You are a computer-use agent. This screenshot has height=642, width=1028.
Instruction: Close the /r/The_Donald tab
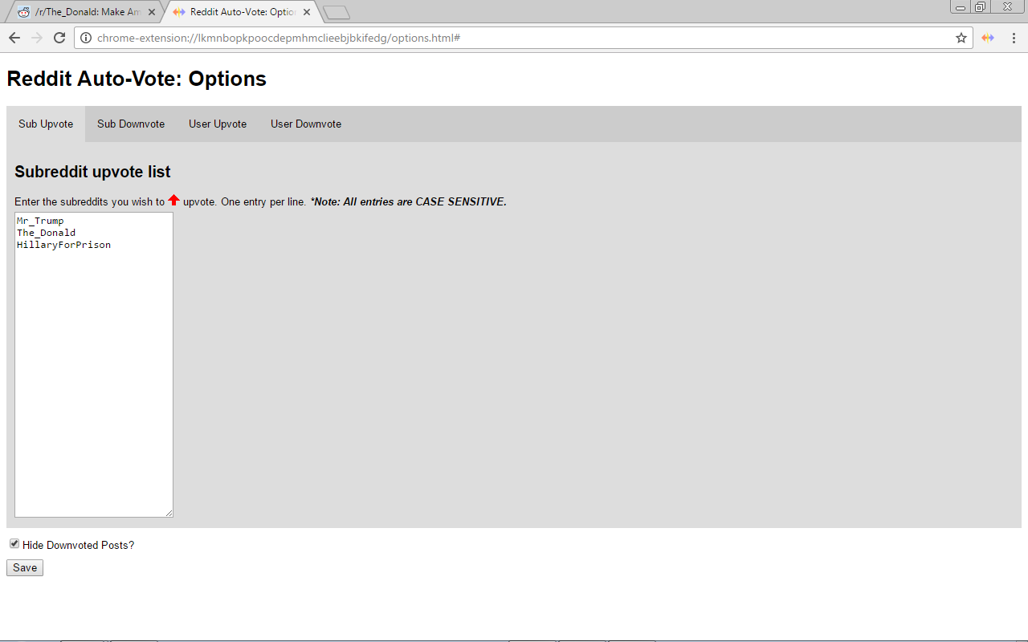(152, 12)
